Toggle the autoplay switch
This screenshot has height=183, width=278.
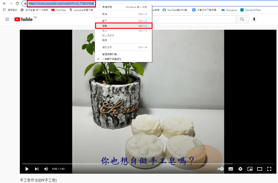tap(221, 169)
